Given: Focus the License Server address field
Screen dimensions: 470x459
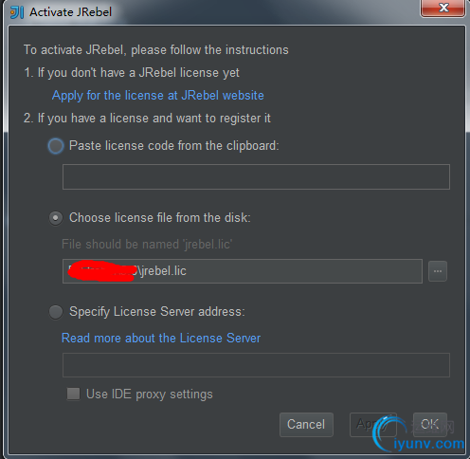Looking at the screenshot, I should pyautogui.click(x=256, y=365).
